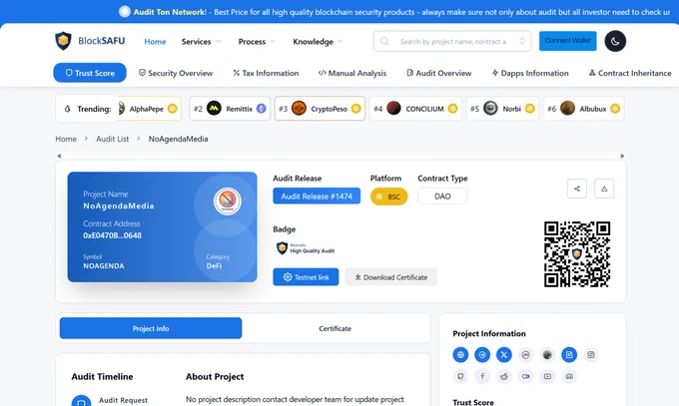Go to Home in the navbar
This screenshot has width=679, height=406.
(x=155, y=42)
